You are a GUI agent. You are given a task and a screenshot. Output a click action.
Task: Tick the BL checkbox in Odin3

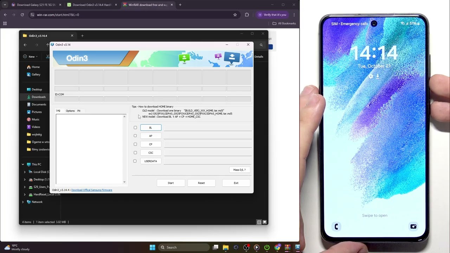[135, 128]
